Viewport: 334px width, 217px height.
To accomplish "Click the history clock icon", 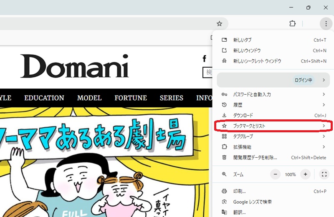I will 224,105.
